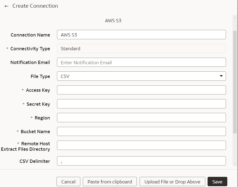Image resolution: width=238 pixels, height=187 pixels.
Task: Select the CSV Delimiter field with comma
Action: point(141,161)
